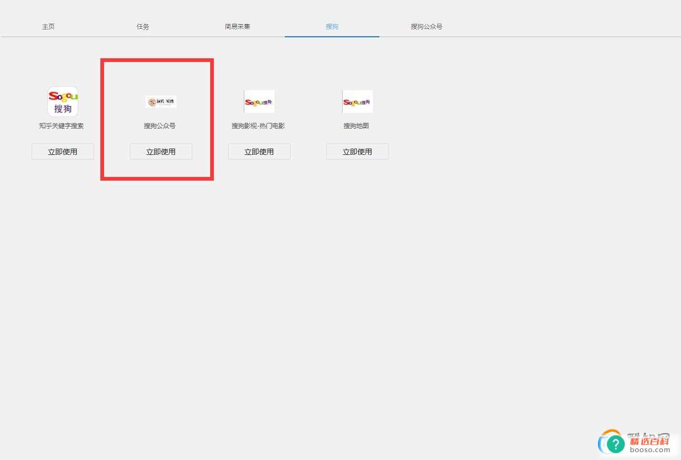681x460 pixels.
Task: Open the 搜狗公众号 tab
Action: 427,26
